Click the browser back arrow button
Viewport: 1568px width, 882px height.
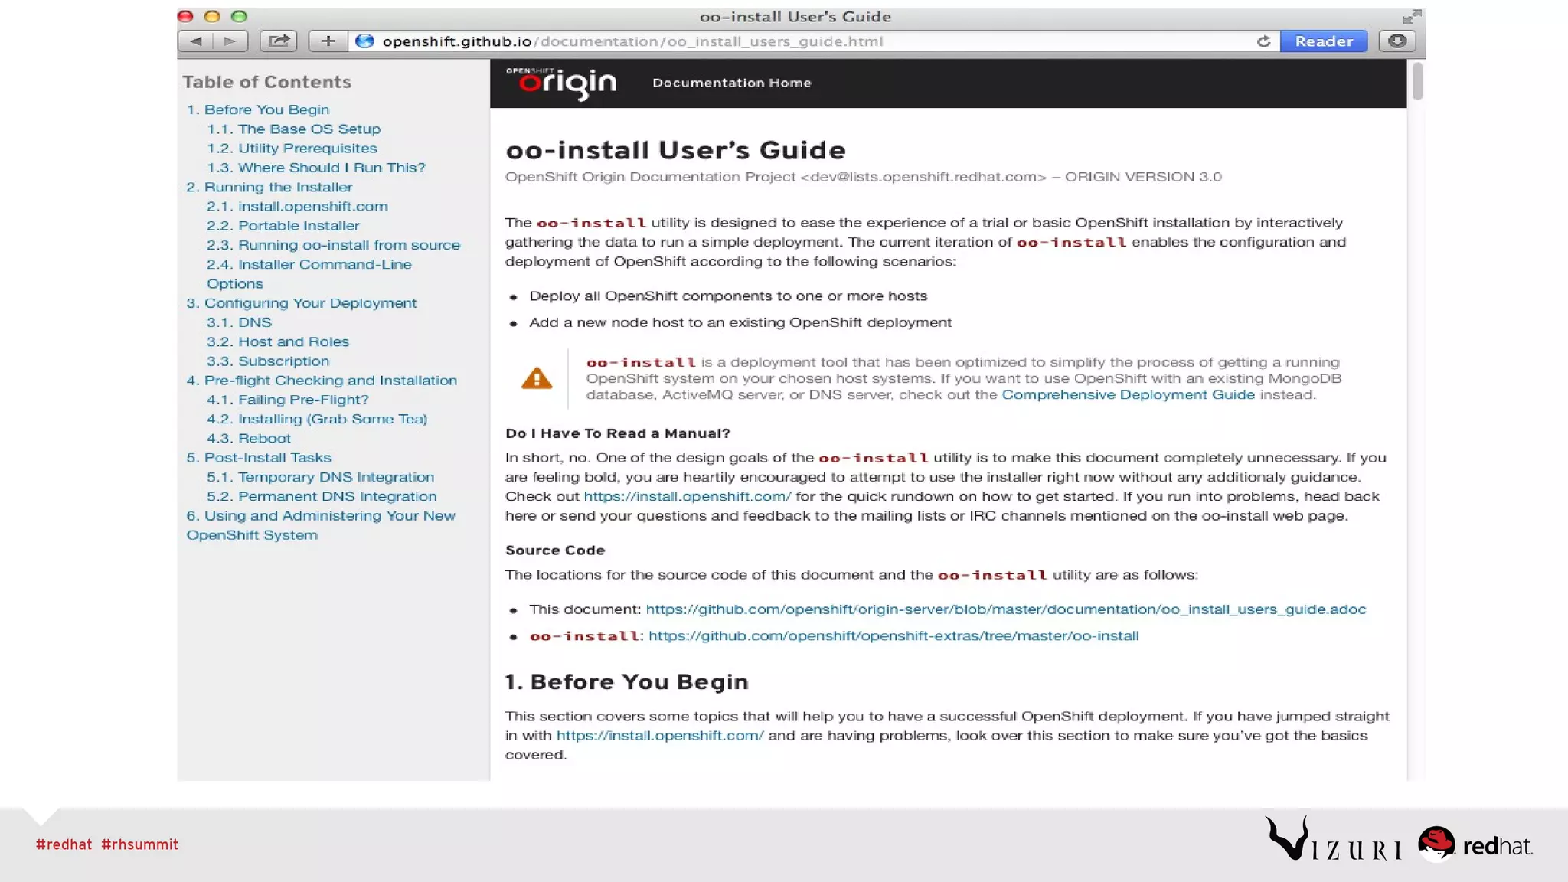(x=195, y=41)
